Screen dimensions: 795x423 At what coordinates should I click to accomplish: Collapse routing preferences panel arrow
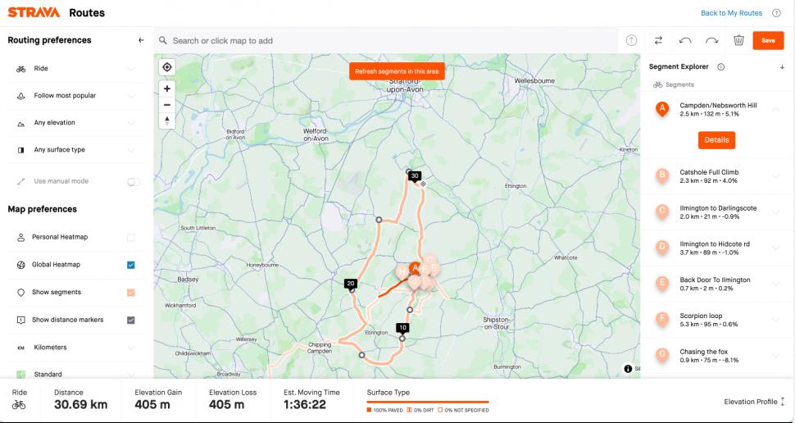[141, 40]
